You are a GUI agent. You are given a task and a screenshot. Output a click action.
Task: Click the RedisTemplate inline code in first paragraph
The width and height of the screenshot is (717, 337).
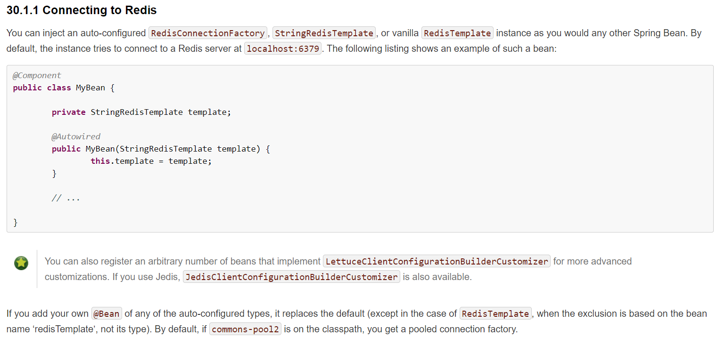coord(457,33)
